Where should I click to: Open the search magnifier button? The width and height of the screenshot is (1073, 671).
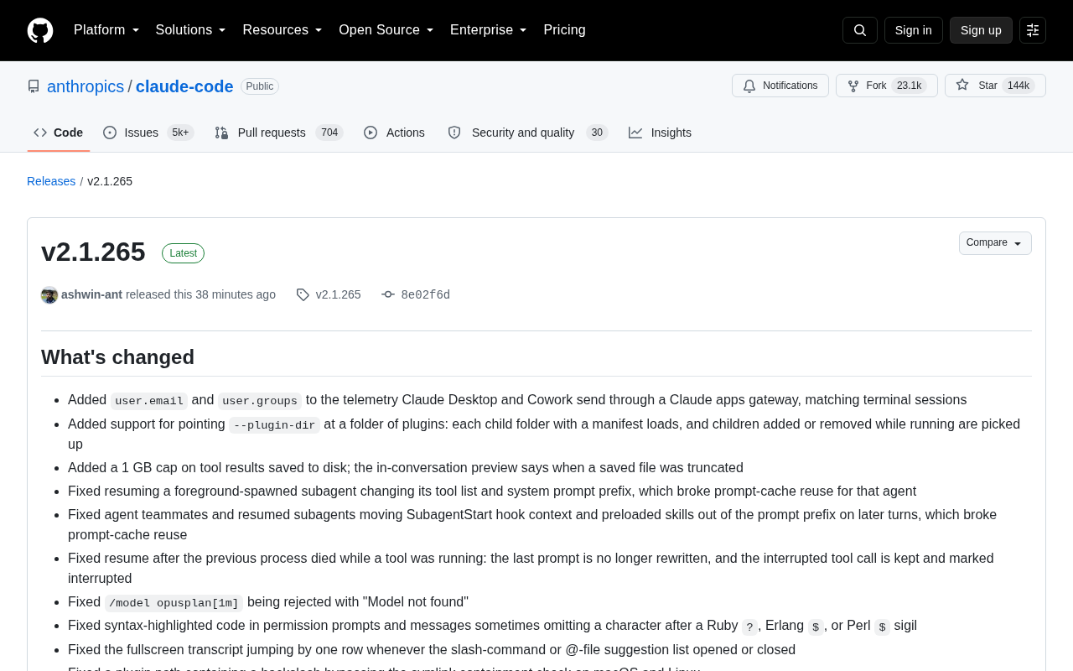pos(860,30)
